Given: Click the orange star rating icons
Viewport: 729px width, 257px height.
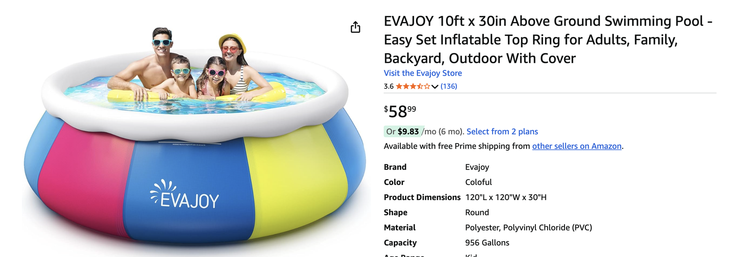Looking at the screenshot, I should pos(412,86).
